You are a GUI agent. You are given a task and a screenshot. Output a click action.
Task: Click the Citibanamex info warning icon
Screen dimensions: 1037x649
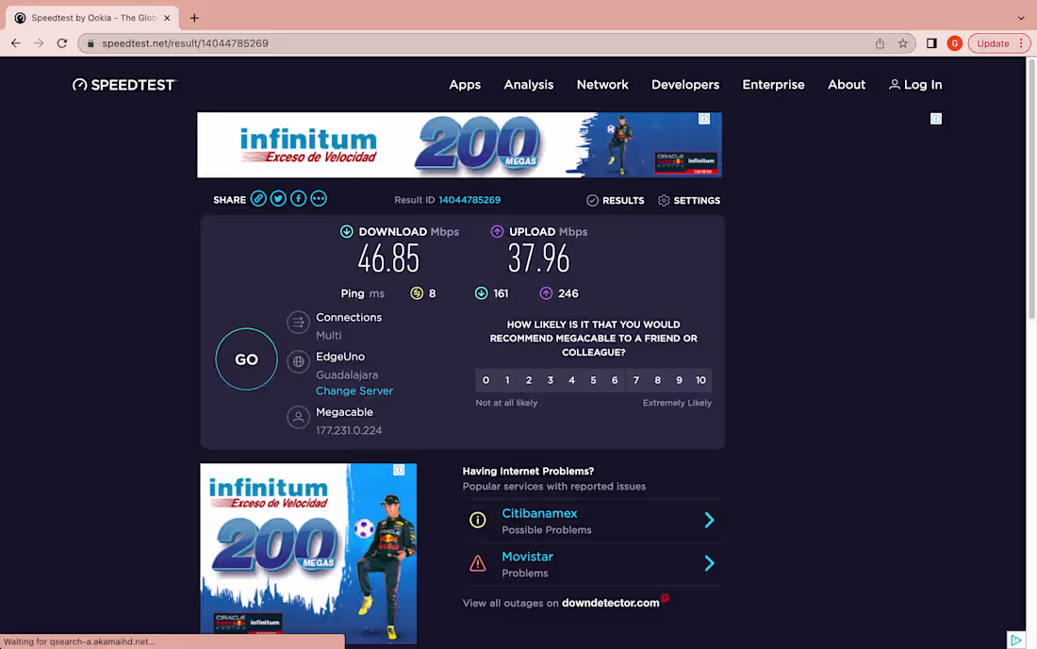478,520
